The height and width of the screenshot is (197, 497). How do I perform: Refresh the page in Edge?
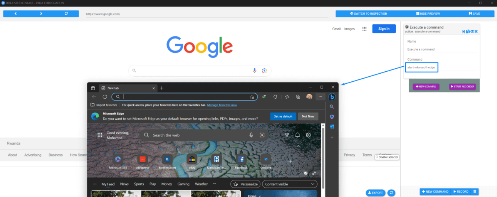coord(104,97)
